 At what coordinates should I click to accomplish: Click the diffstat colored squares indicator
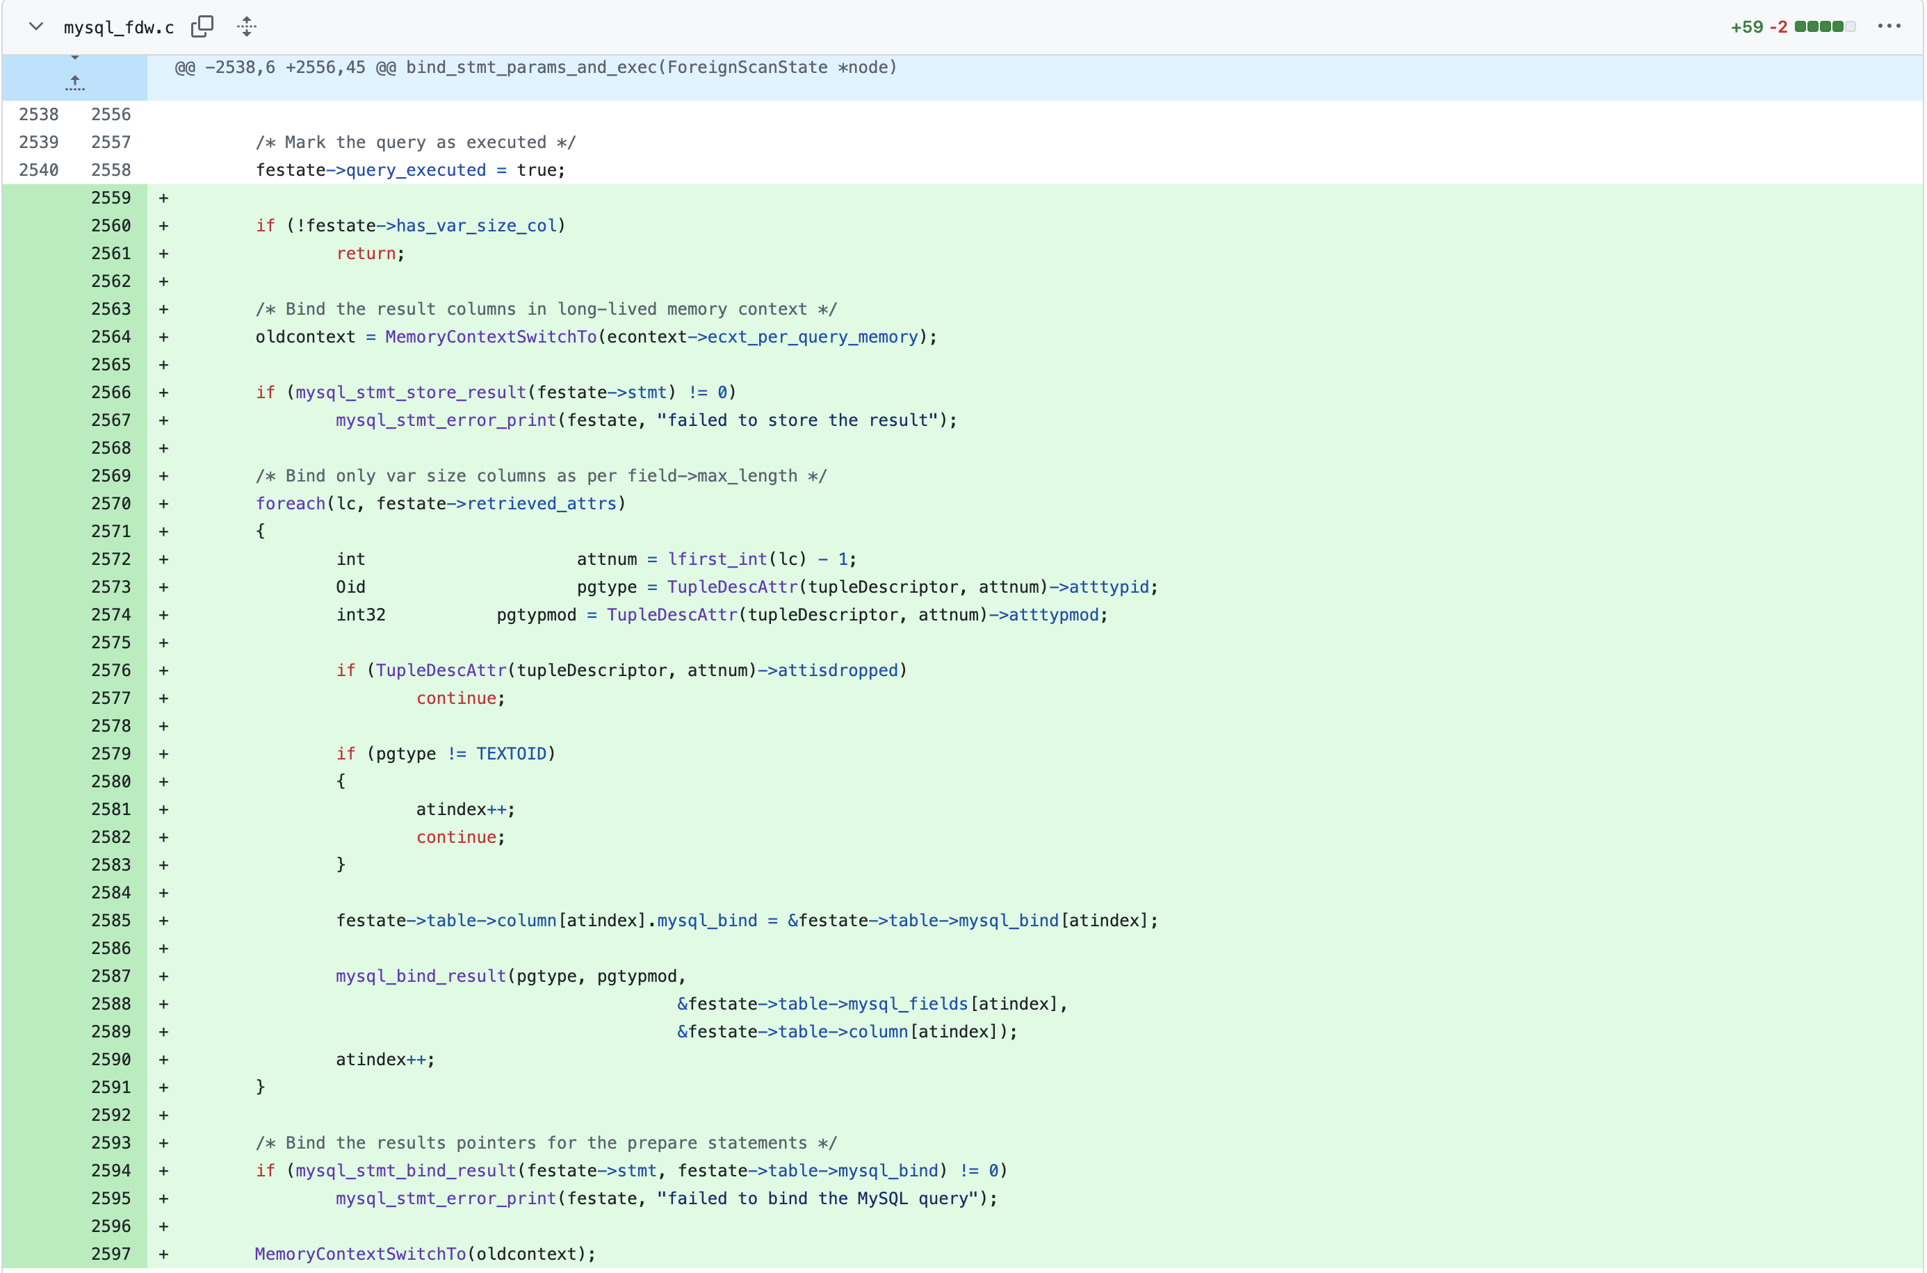(x=1825, y=27)
